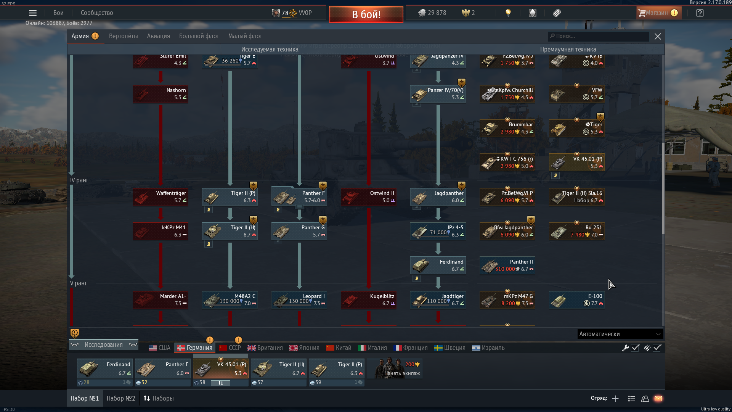Open the Бои menu

coord(58,13)
